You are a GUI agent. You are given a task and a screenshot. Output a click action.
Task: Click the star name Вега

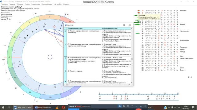tap(181, 56)
